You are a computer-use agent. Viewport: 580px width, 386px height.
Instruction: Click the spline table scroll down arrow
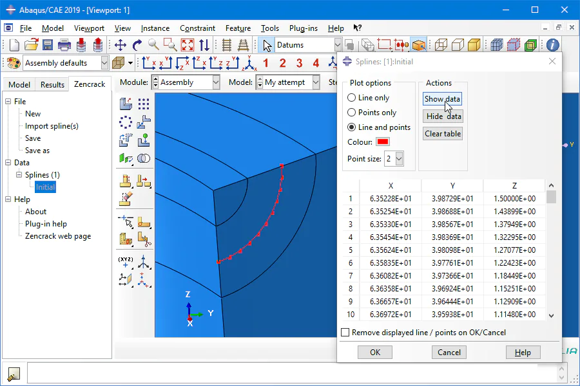point(551,315)
